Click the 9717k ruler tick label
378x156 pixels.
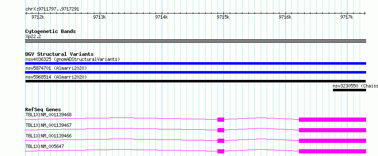coord(347,17)
